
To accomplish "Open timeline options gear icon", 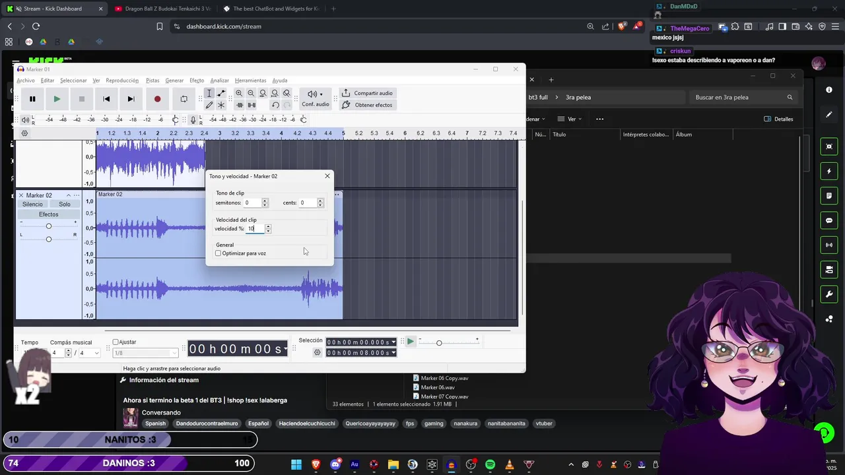I will pos(24,133).
